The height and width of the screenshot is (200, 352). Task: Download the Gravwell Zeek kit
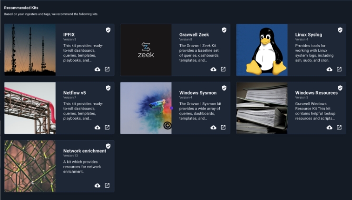coord(214,69)
